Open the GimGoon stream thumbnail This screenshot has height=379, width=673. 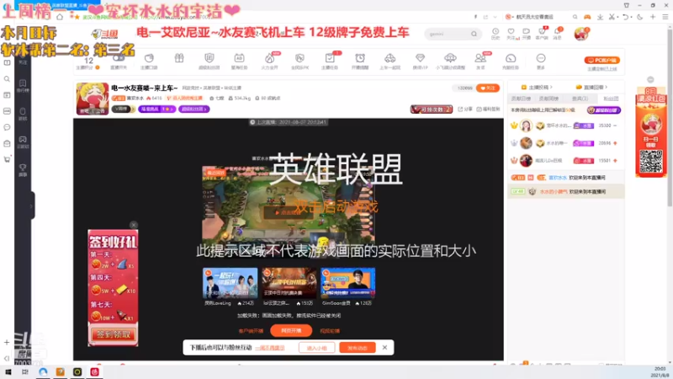[x=347, y=283]
